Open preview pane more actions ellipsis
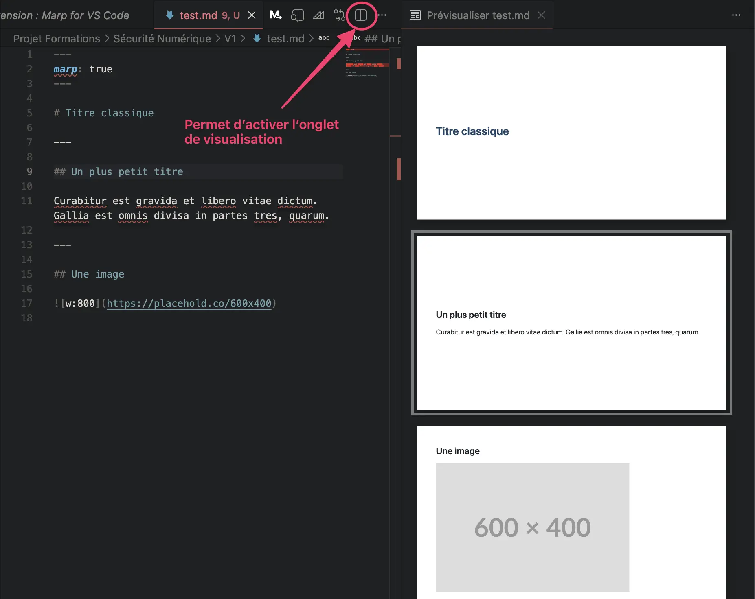Viewport: 755px width, 599px height. (x=736, y=15)
